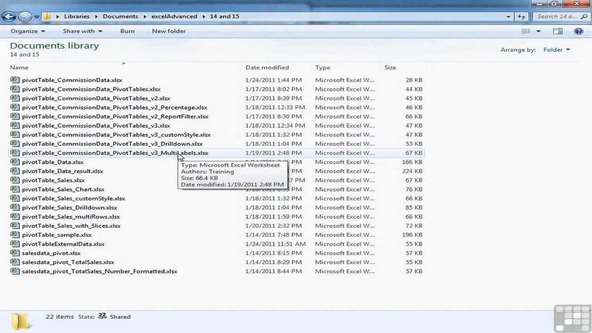This screenshot has width=592, height=333.
Task: Click the Excel icon of pivotTable_Data.xlsx
Action: (14, 162)
